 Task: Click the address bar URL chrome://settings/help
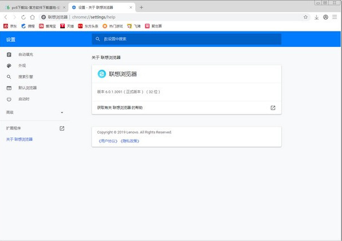(94, 17)
